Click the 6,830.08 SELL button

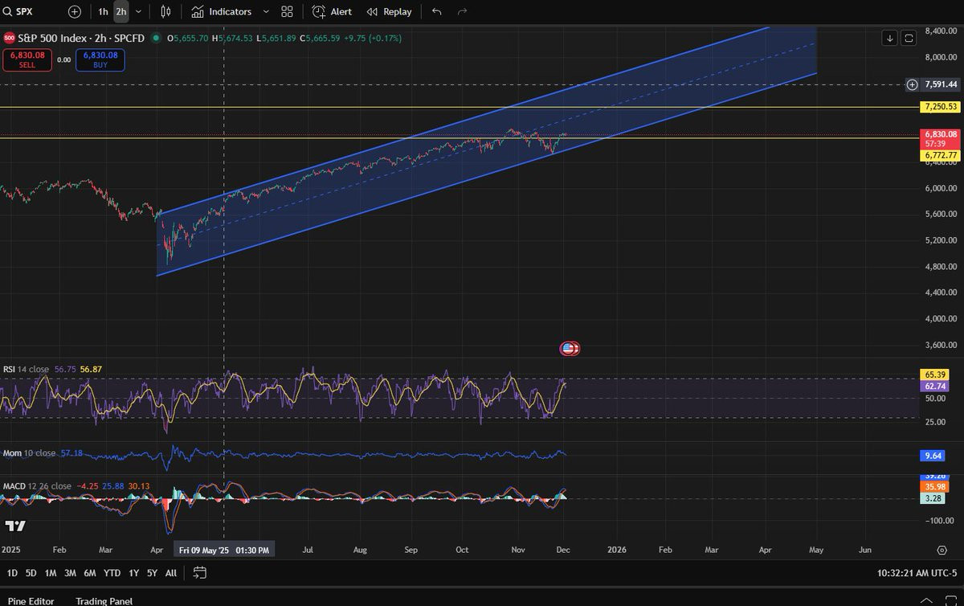pyautogui.click(x=27, y=59)
